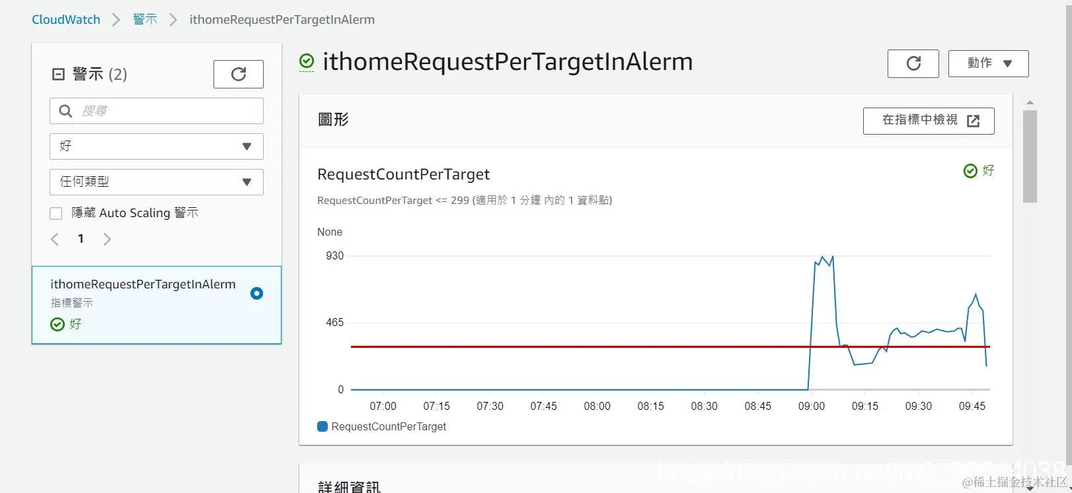Click the search magnifier icon in the sidebar
The image size is (1072, 493).
click(x=65, y=110)
